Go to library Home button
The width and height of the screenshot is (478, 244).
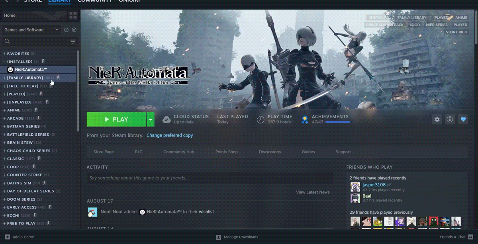34,16
